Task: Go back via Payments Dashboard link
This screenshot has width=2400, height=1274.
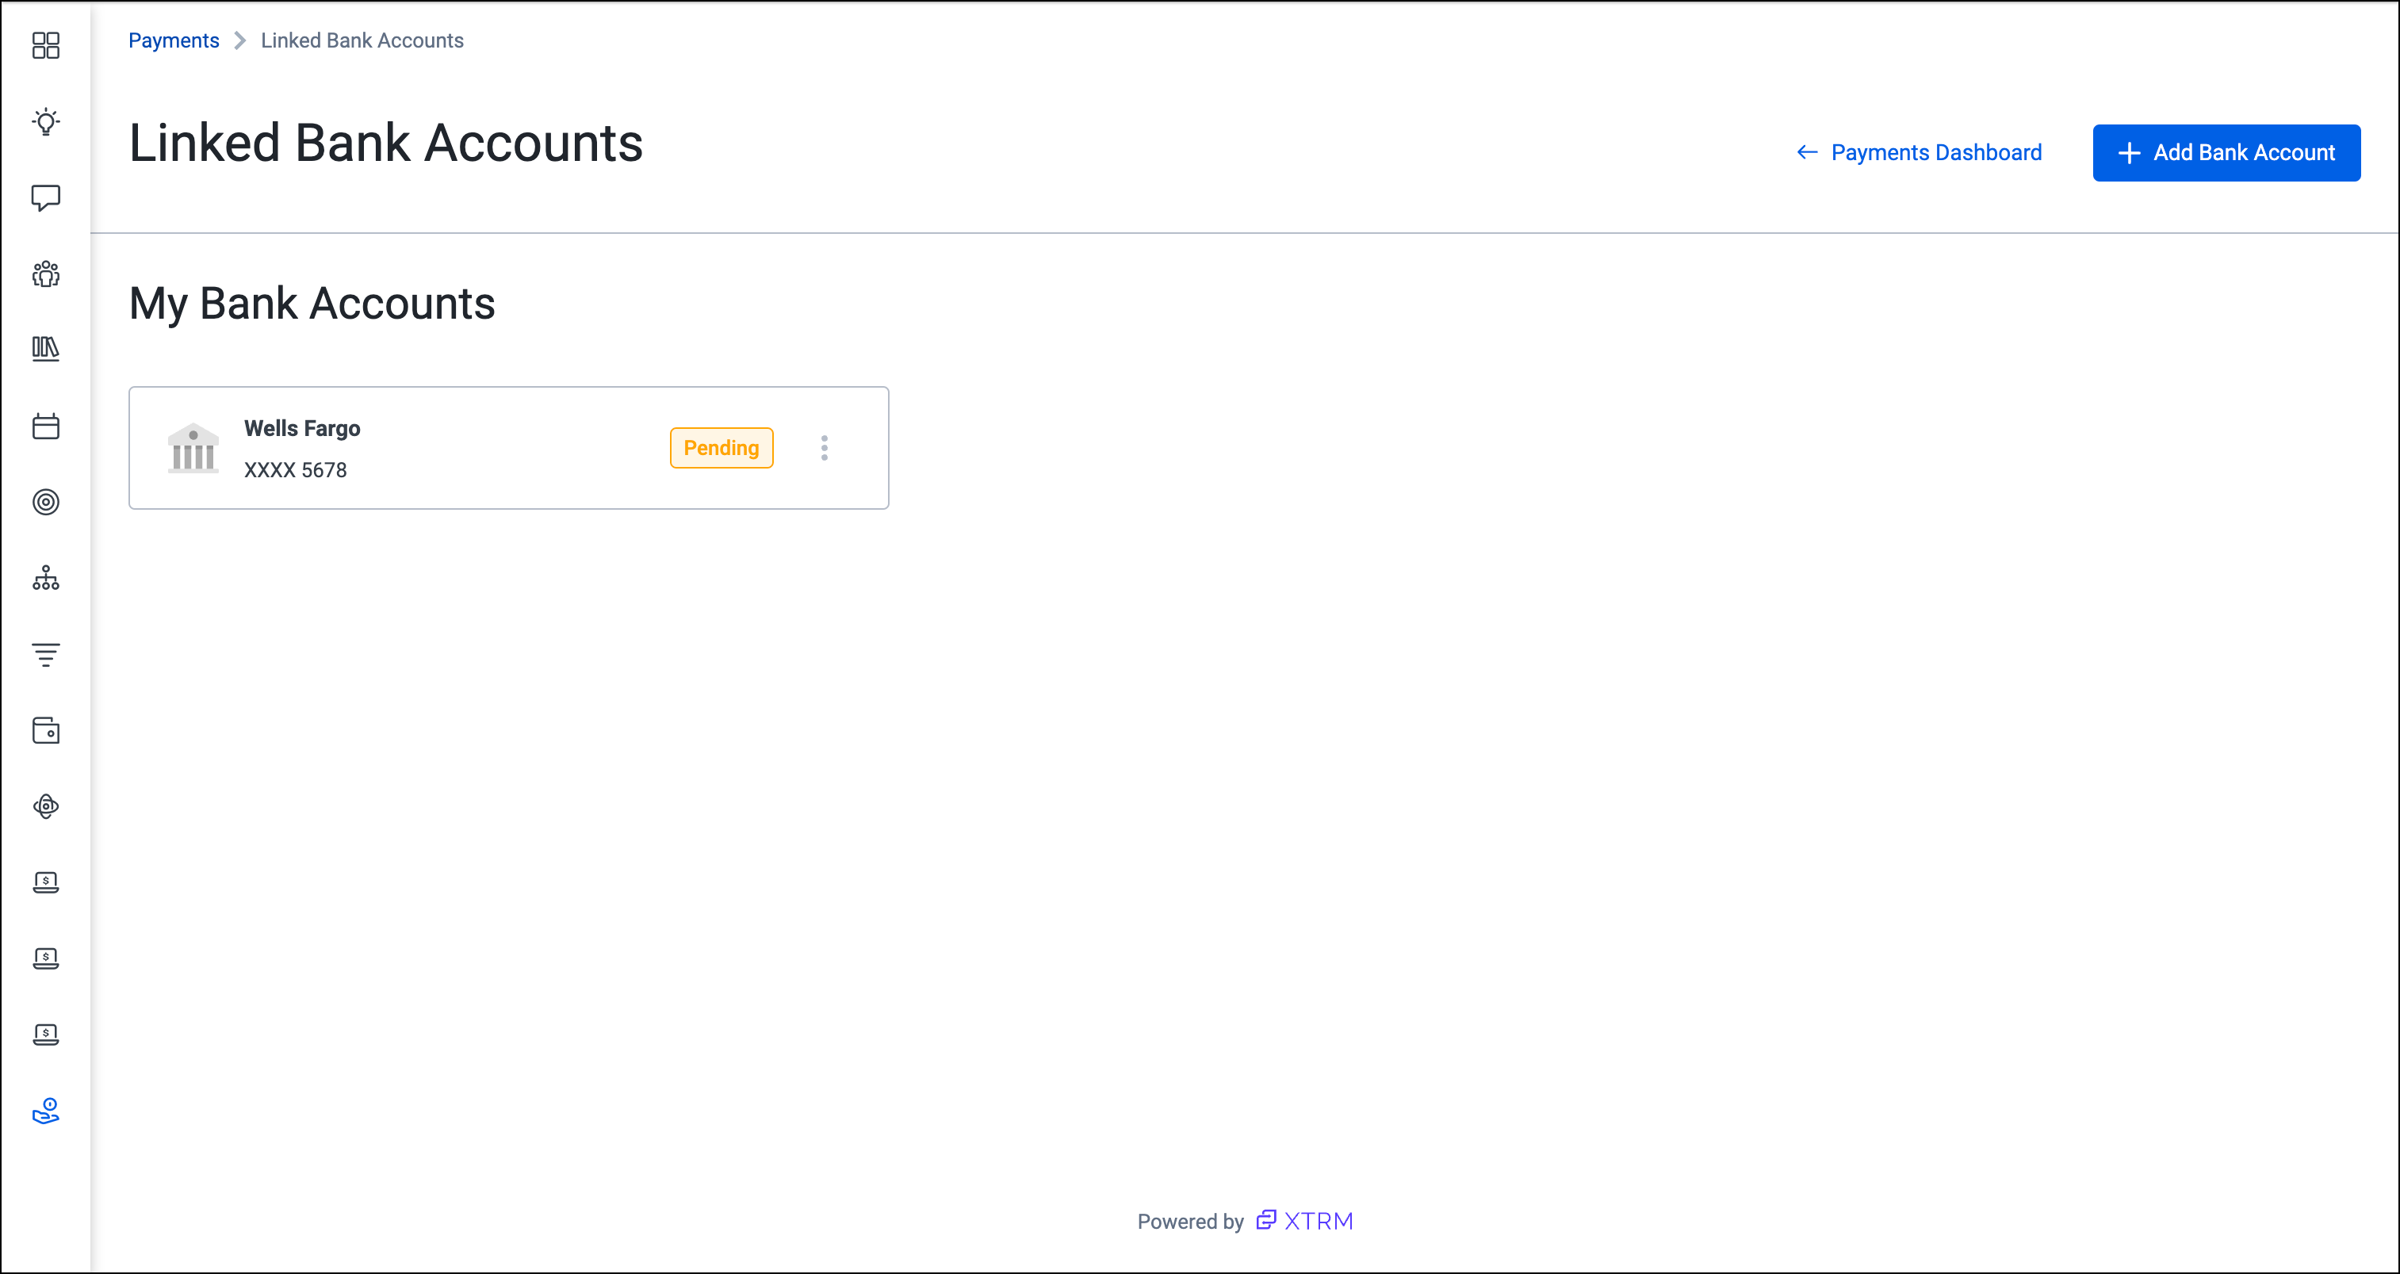Action: [x=1918, y=153]
